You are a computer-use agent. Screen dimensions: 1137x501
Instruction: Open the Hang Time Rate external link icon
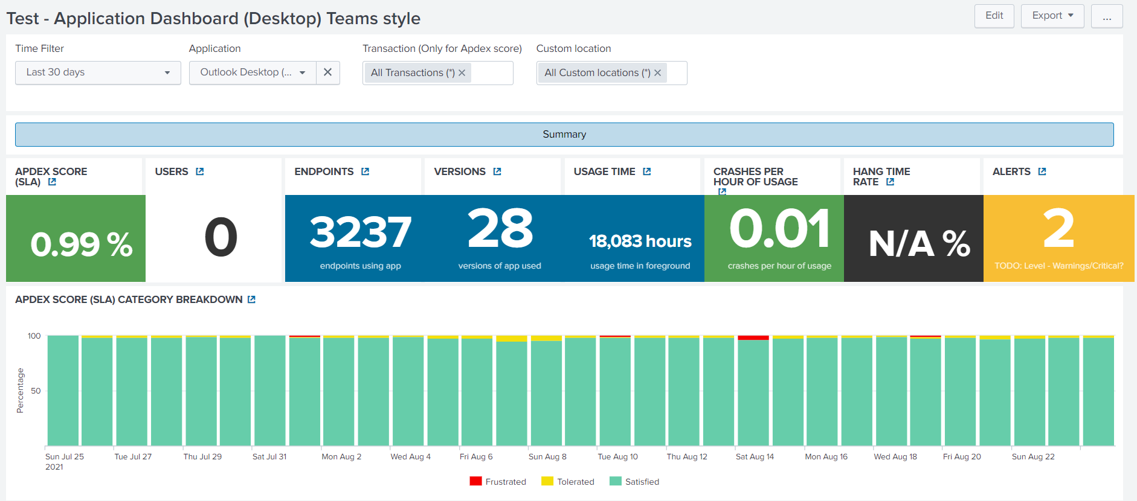890,182
